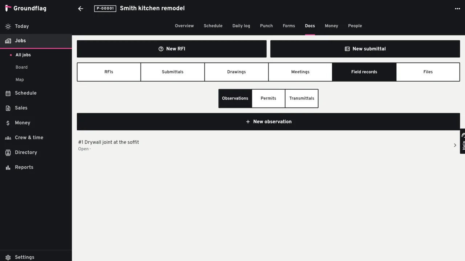Viewport: 465px width, 261px height.
Task: Click the Schedule calendar icon in sidebar
Action: [x=8, y=93]
